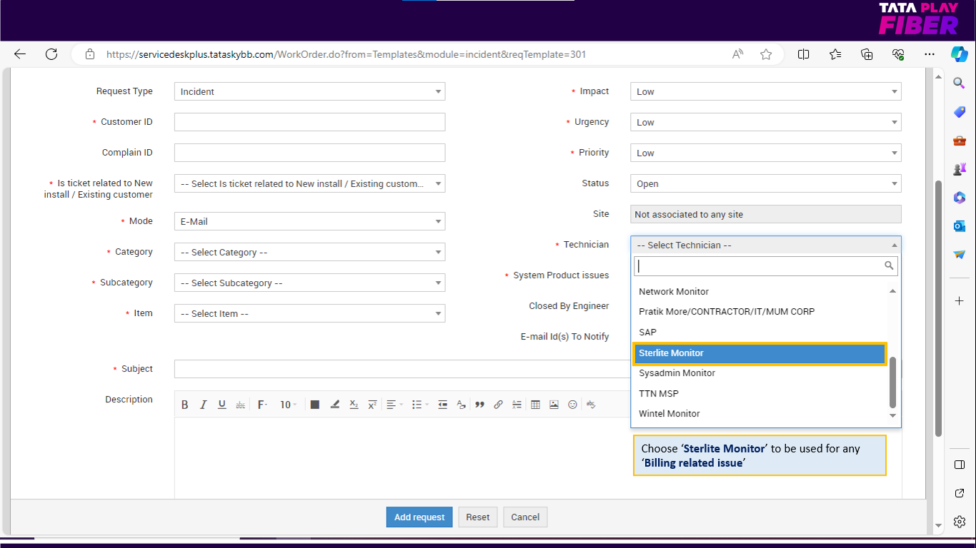This screenshot has width=976, height=548.
Task: Insert an image in description
Action: click(554, 405)
